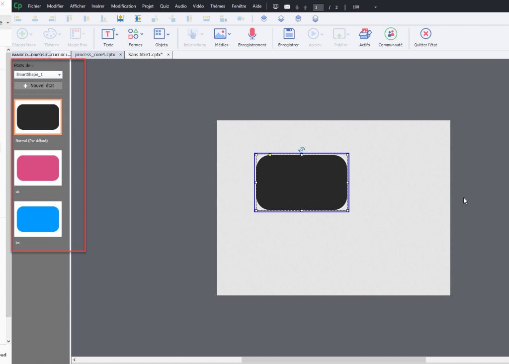Image resolution: width=509 pixels, height=364 pixels.
Task: Click the Align right icon
Action: click(52, 19)
